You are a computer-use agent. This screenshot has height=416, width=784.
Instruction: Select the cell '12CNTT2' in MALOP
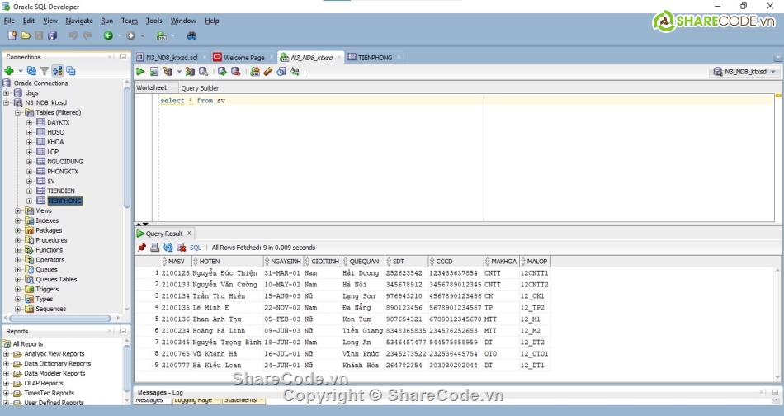pos(534,285)
